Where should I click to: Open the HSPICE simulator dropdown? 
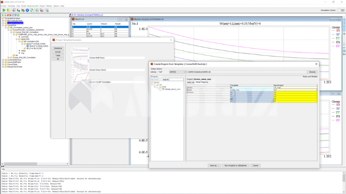177,72
